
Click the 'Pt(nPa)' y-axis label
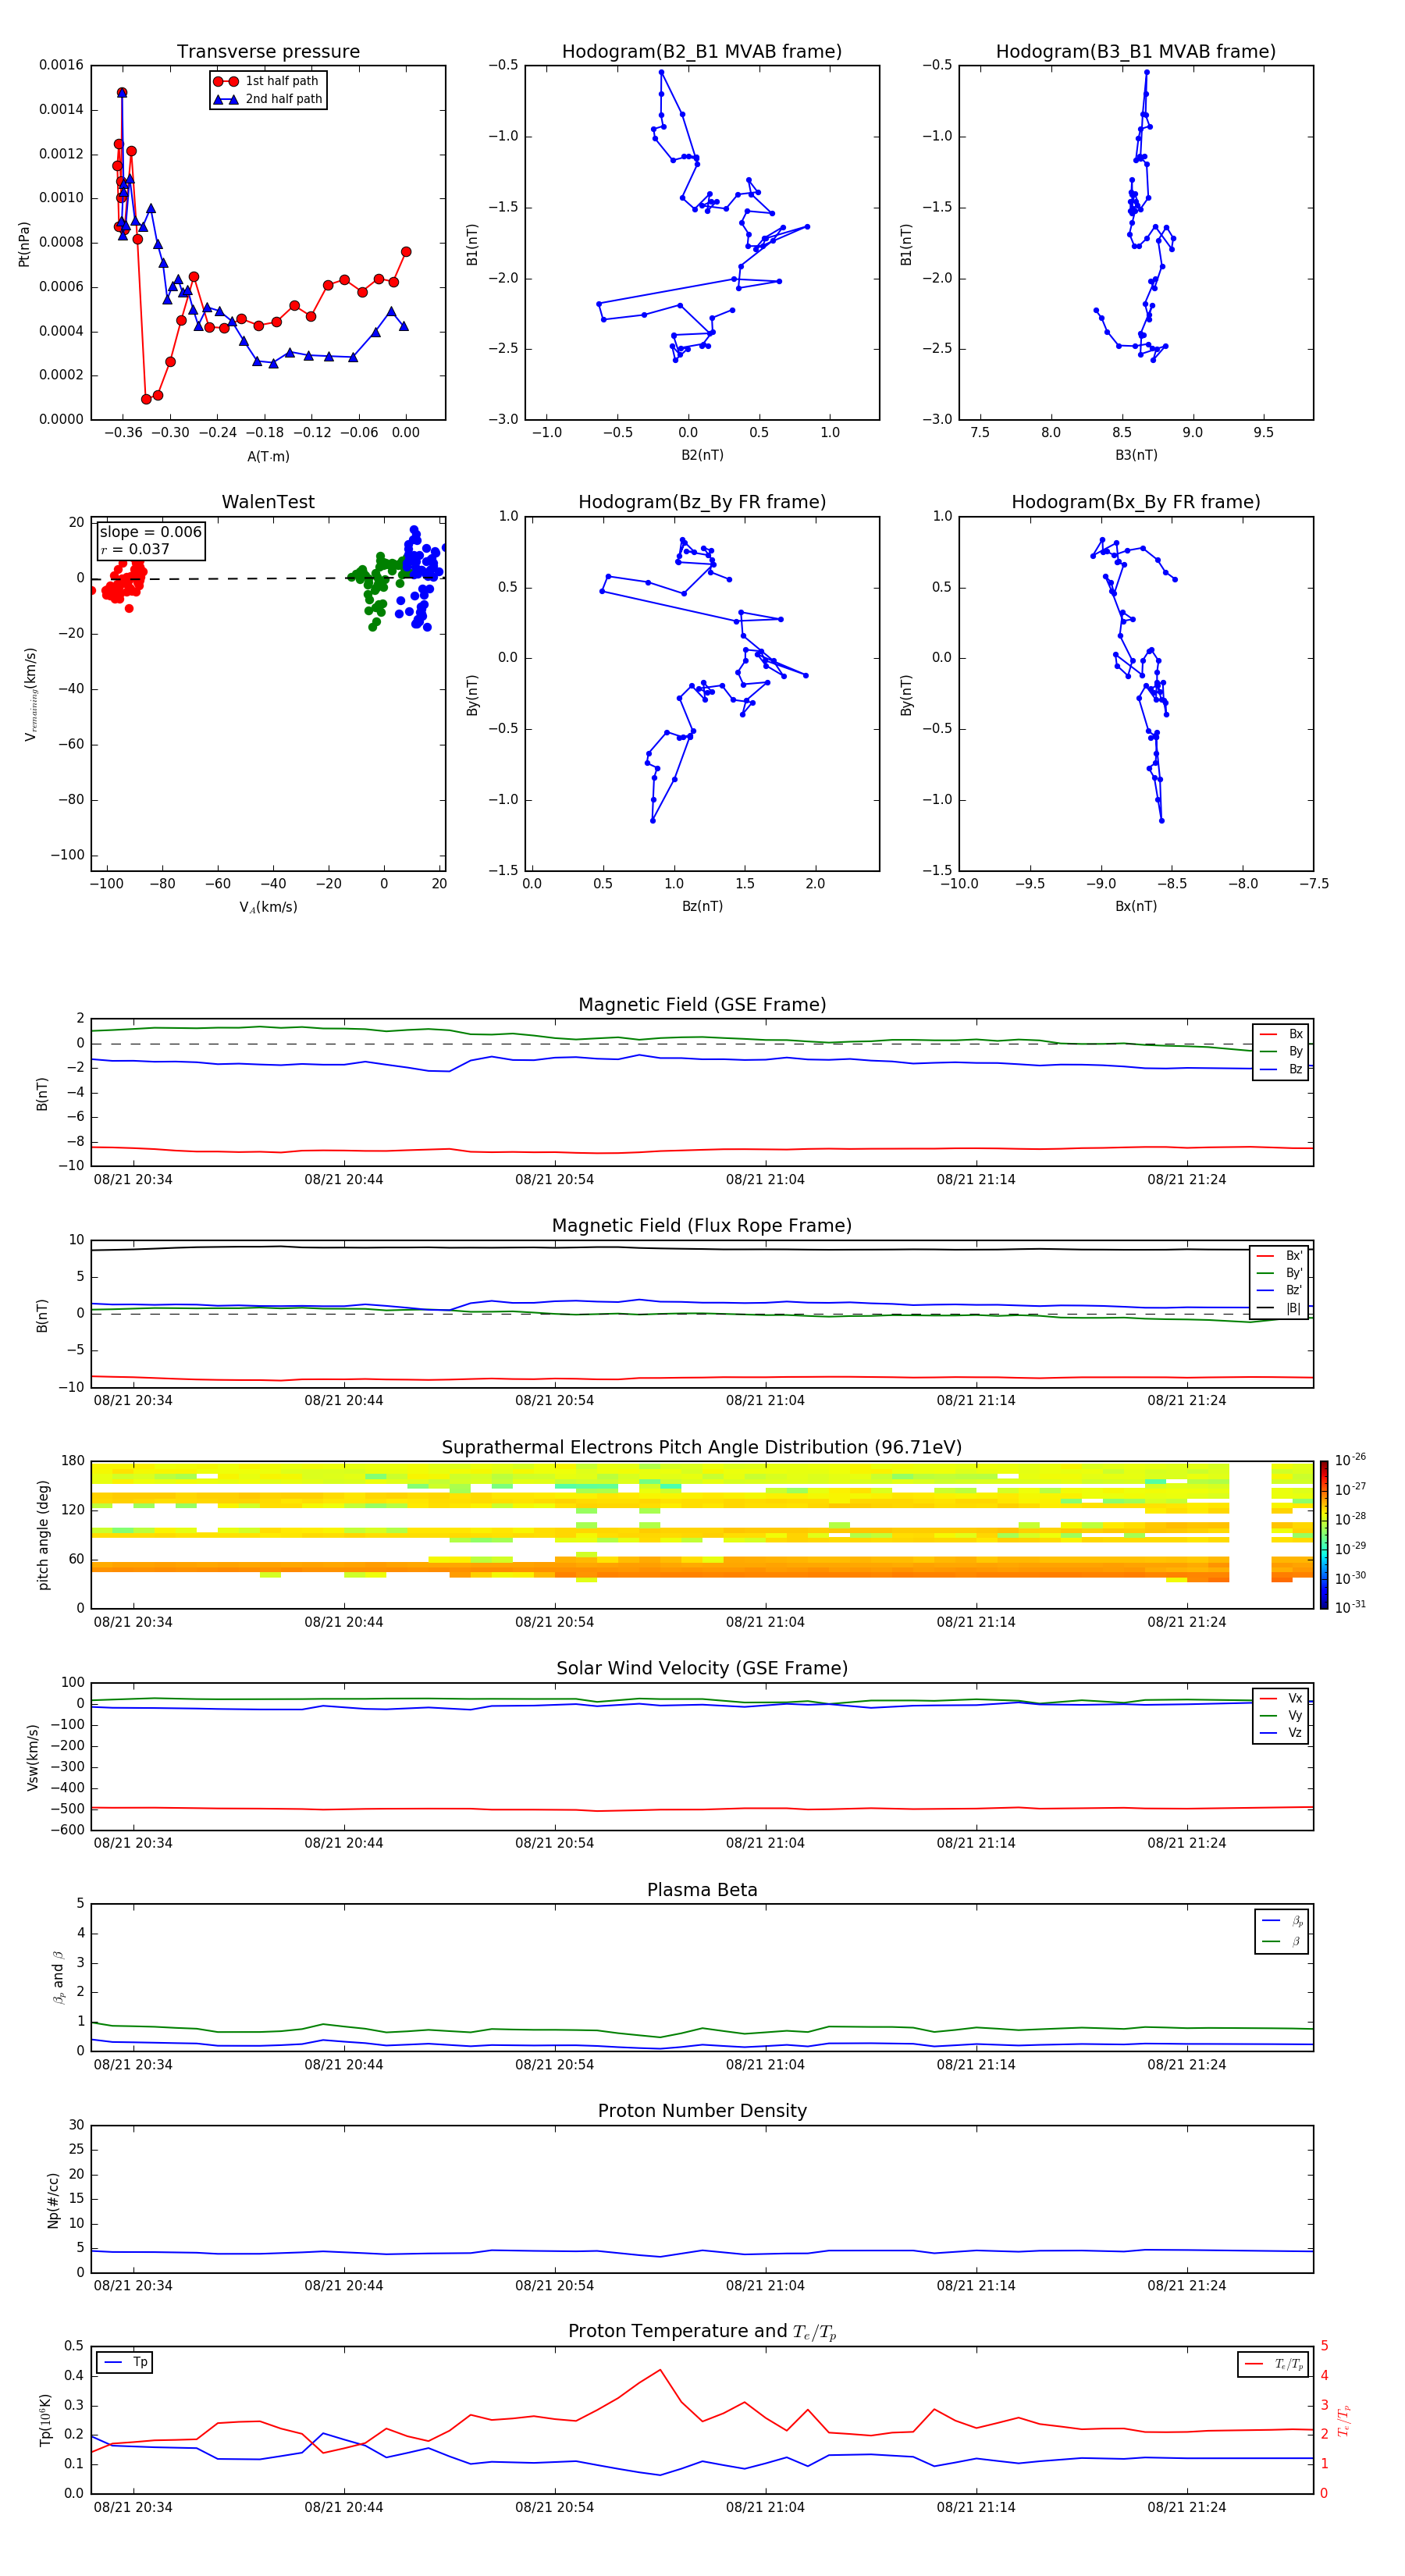pyautogui.click(x=24, y=243)
